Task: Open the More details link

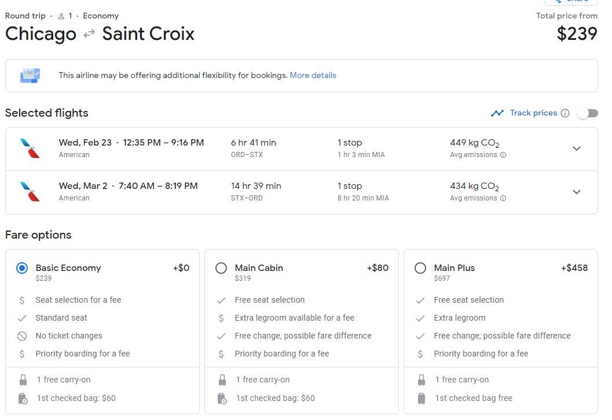Action: 313,75
